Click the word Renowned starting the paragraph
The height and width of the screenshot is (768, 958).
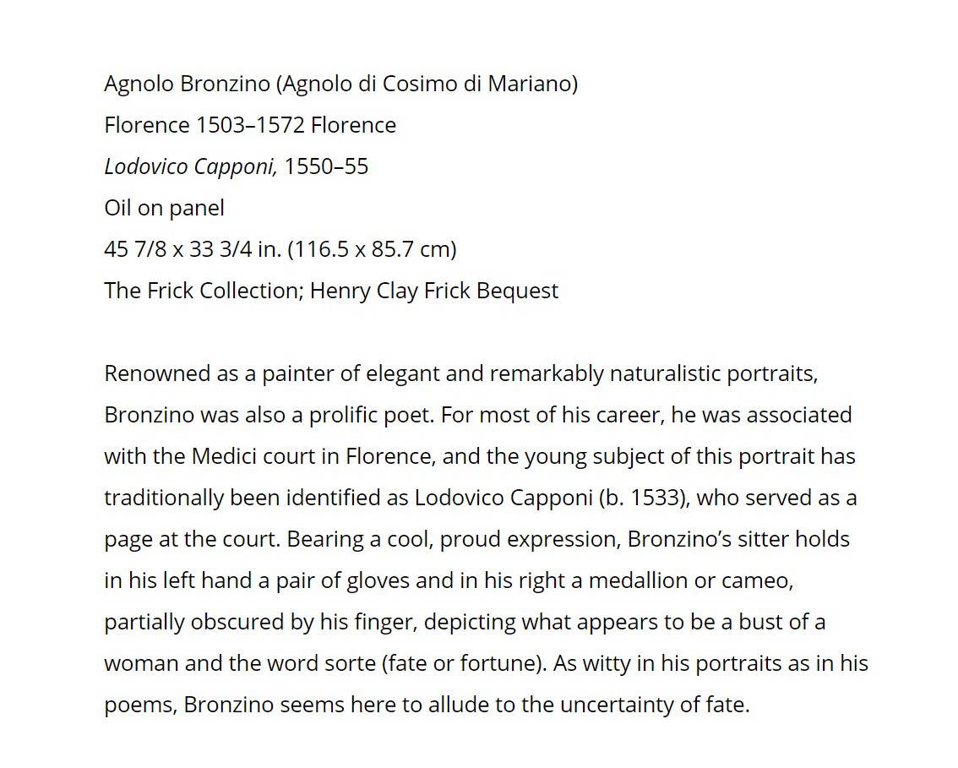(x=157, y=373)
